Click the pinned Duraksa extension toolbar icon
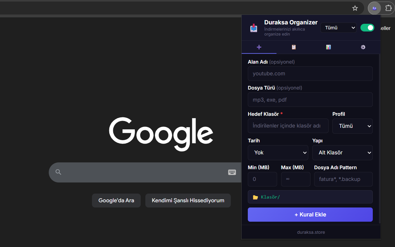 (x=374, y=8)
